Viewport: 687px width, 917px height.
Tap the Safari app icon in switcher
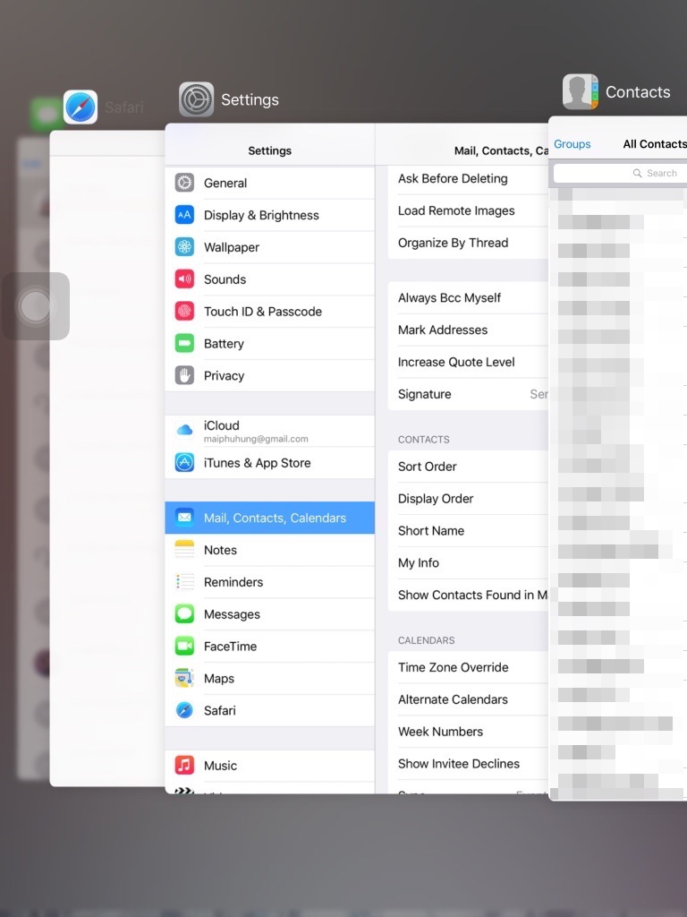81,107
